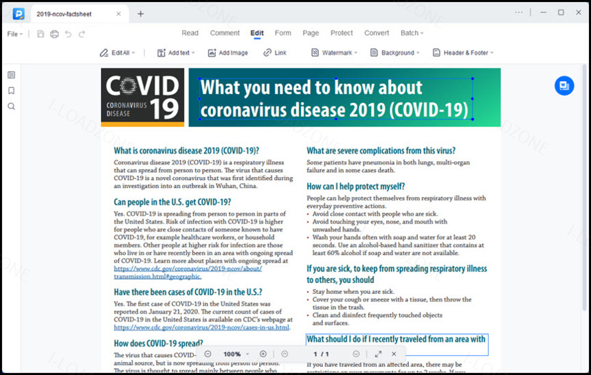The width and height of the screenshot is (591, 375).
Task: Expand the File menu dropdown
Action: click(x=15, y=34)
